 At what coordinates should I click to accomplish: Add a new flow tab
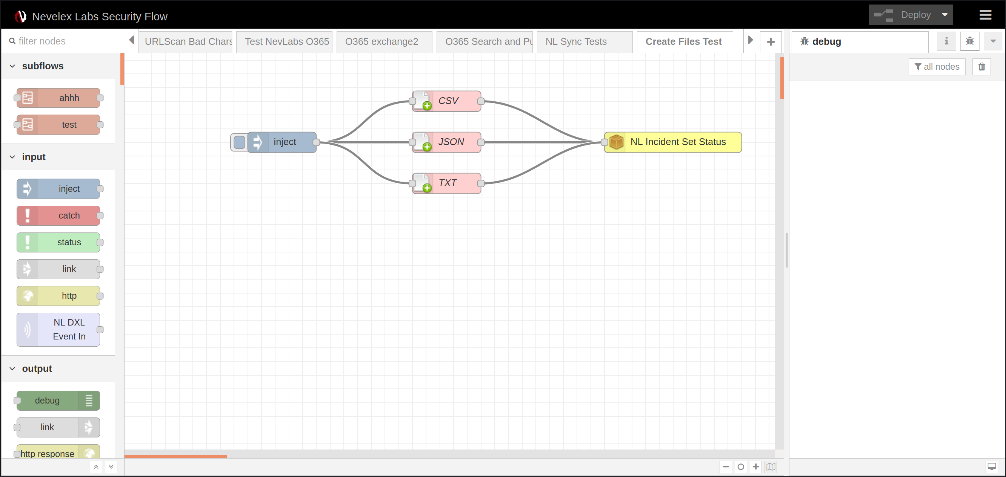tap(771, 42)
